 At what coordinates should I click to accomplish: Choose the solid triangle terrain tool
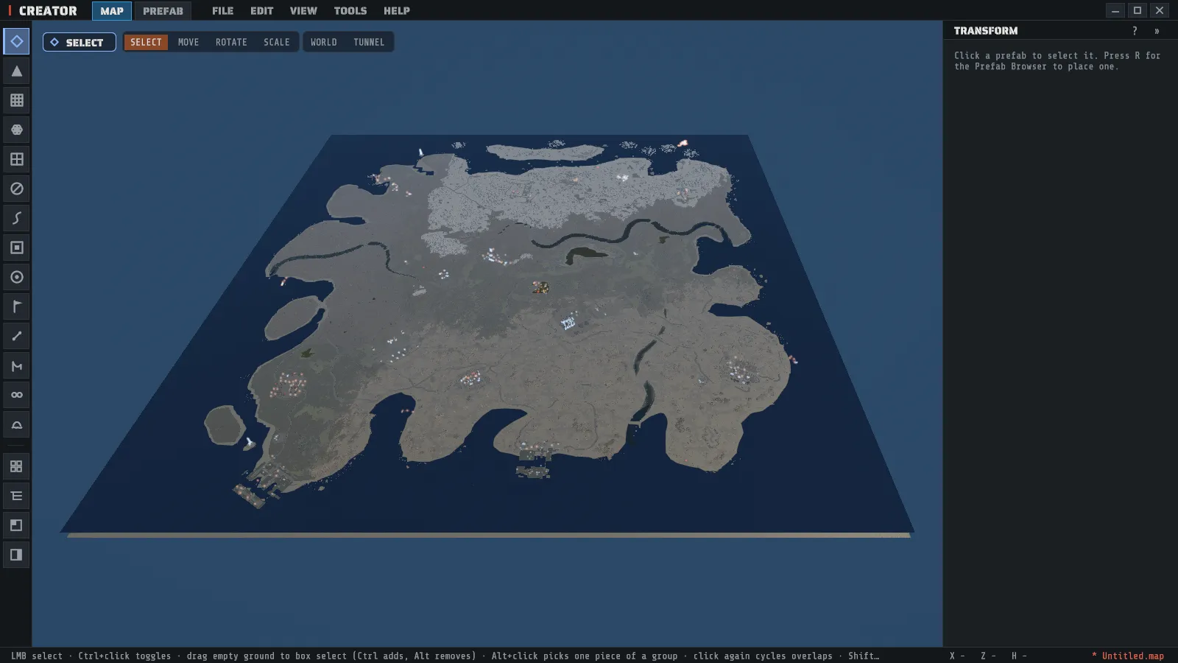pos(16,71)
